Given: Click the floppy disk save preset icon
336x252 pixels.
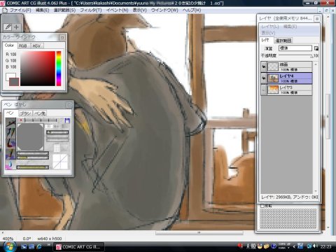Looking at the screenshot, I should click(67, 120).
